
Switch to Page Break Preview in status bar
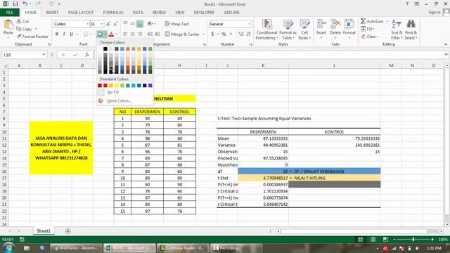tap(385, 239)
